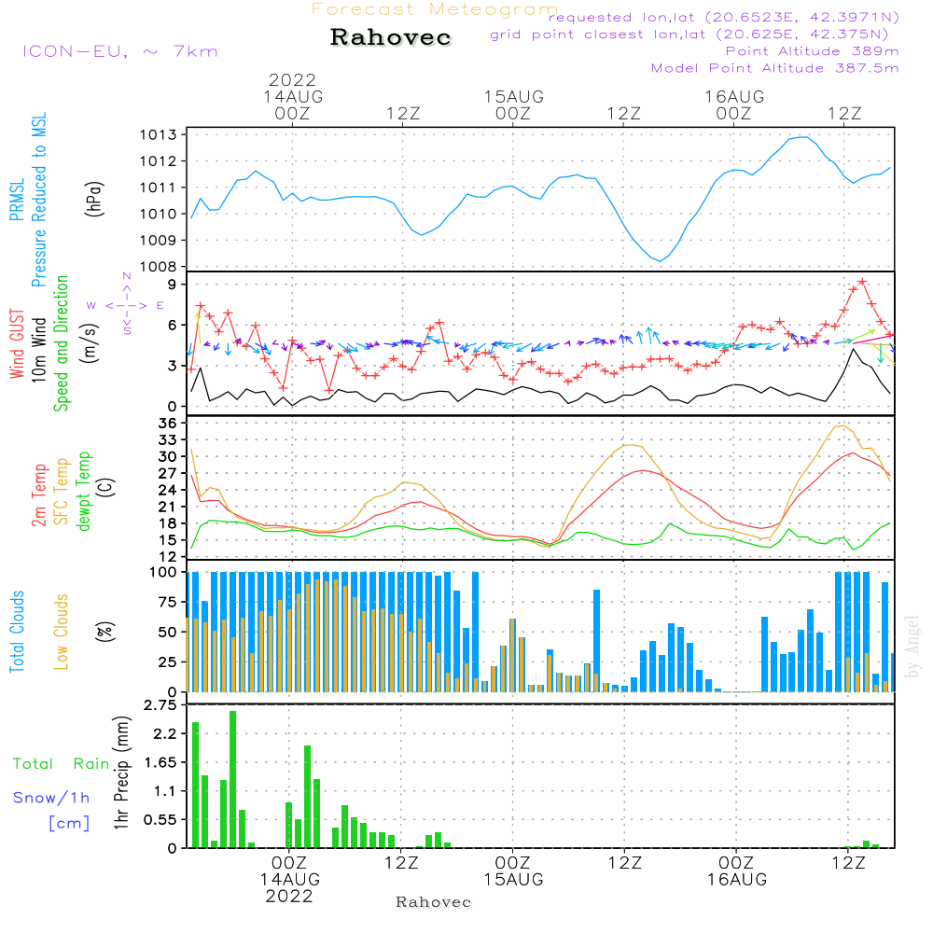Click the bottom '15AUG' date label
This screenshot has width=933, height=933.
click(513, 880)
